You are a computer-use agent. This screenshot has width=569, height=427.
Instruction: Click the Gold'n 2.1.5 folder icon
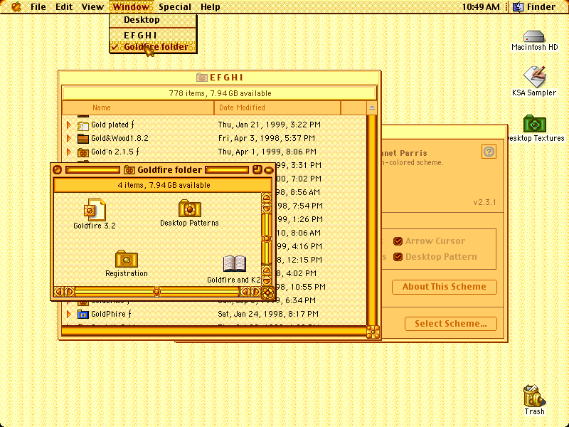click(x=83, y=152)
